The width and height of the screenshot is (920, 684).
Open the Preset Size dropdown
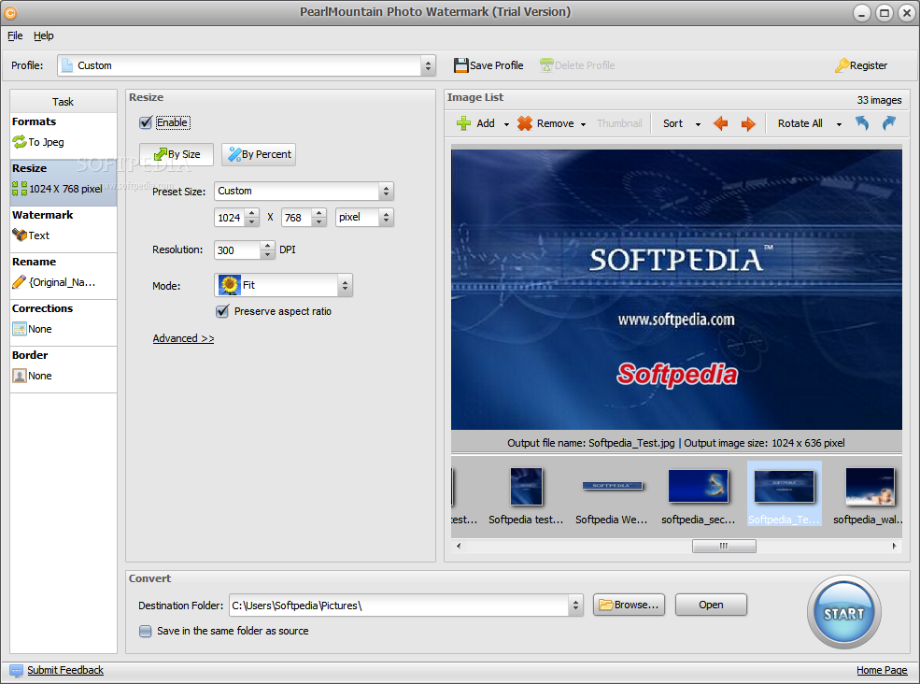(x=386, y=192)
